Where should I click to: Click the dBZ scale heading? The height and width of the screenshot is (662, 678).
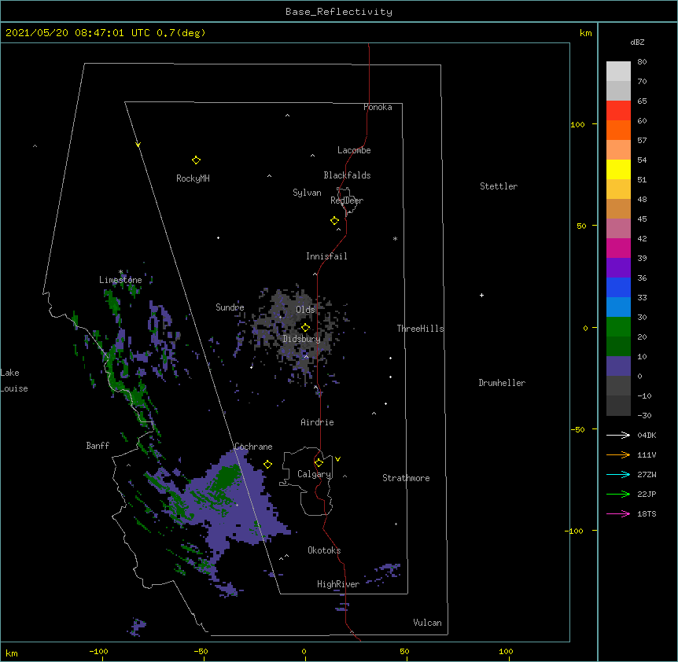tap(637, 42)
